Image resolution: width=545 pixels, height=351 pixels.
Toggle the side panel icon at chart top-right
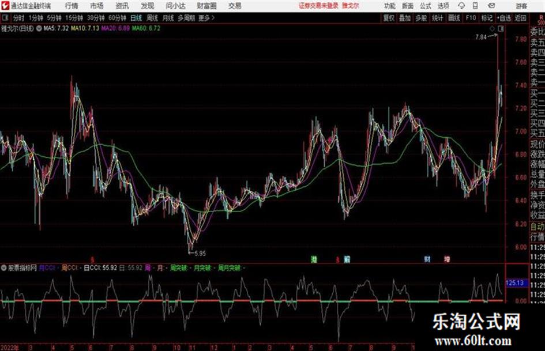[501, 29]
